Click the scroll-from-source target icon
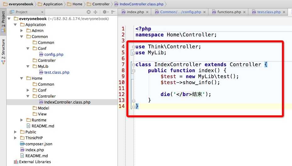 [x=88, y=12]
